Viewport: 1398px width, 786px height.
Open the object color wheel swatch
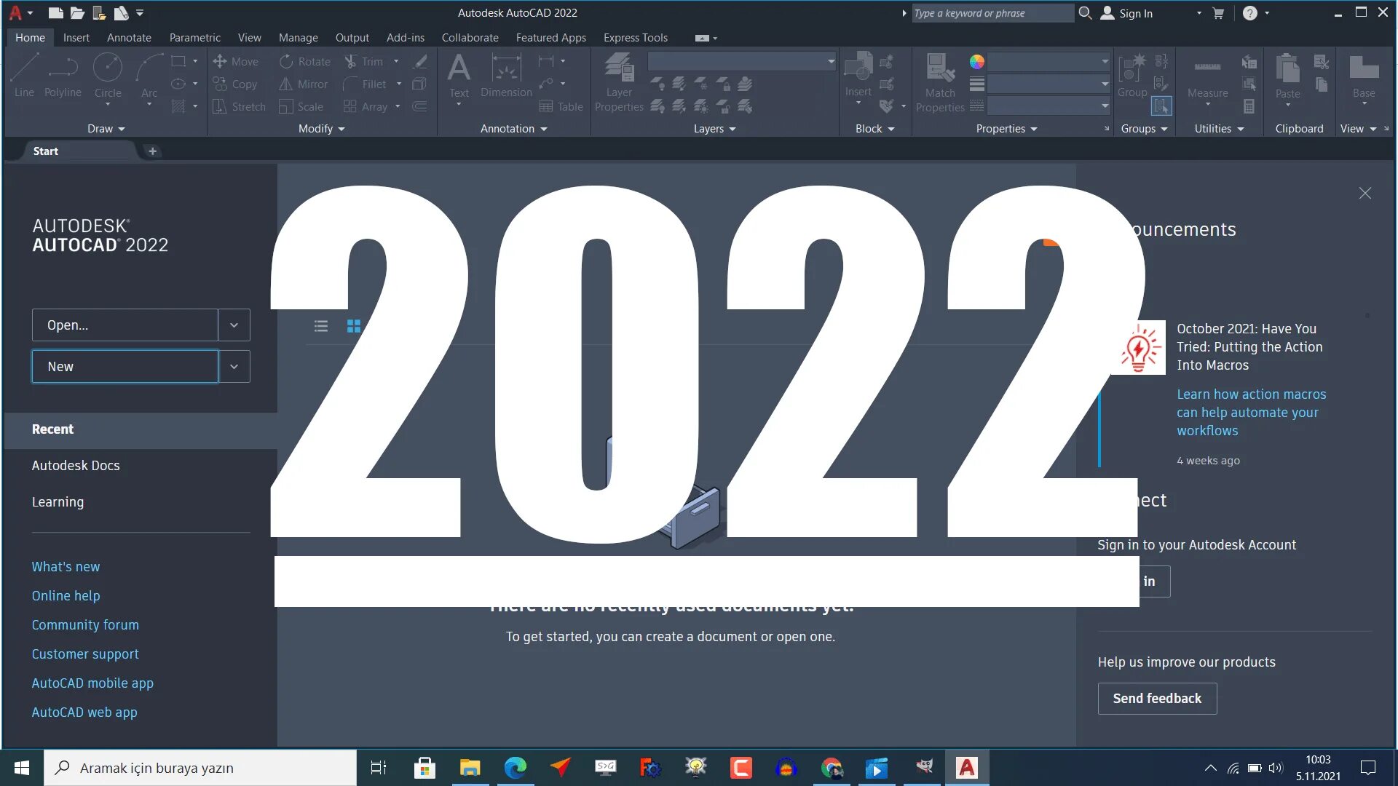pos(977,62)
